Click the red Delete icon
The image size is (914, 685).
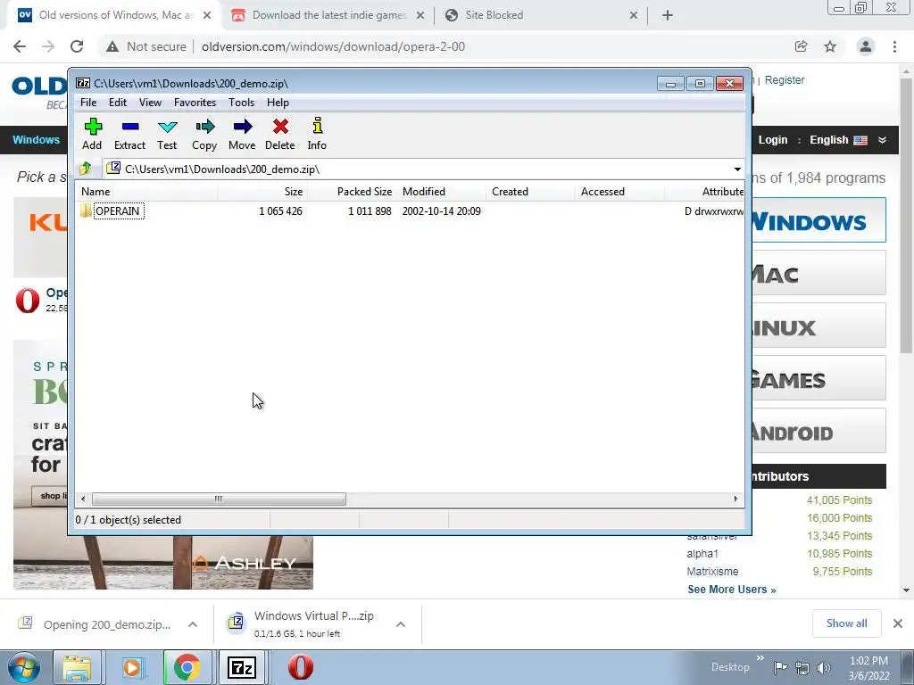(279, 134)
